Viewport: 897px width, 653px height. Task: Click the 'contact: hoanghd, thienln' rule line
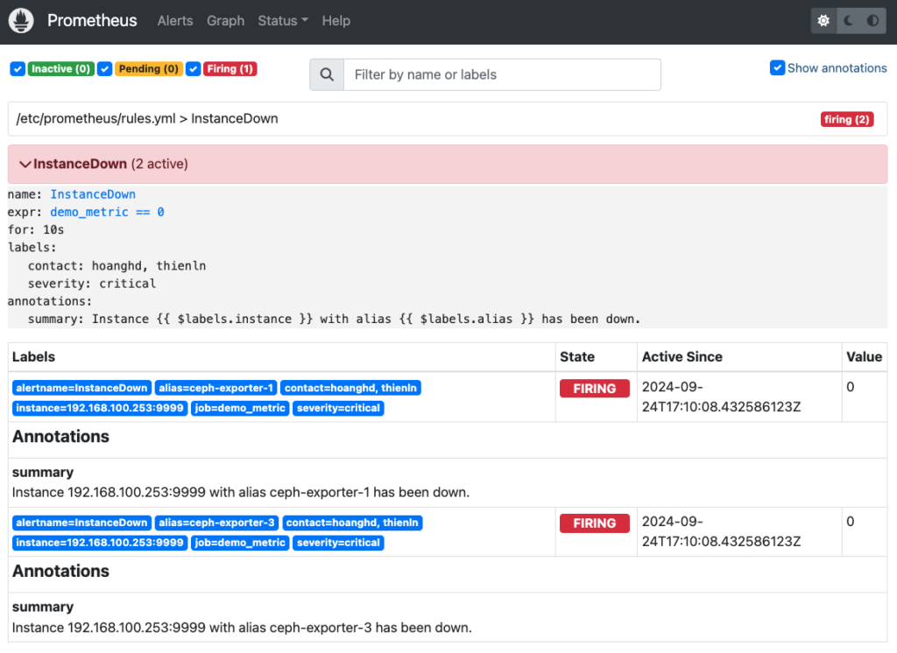coord(117,266)
